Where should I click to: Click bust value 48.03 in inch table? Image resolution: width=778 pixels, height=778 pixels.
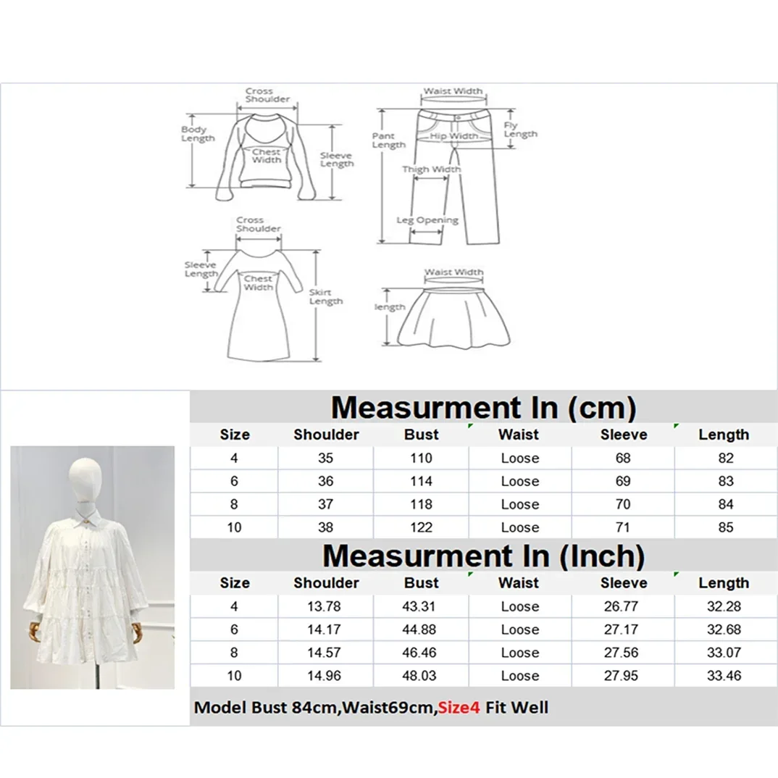tap(419, 676)
